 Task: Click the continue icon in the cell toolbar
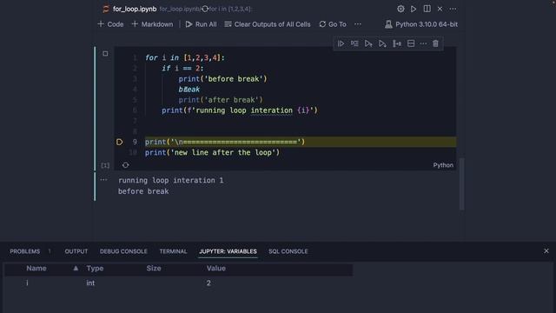341,43
